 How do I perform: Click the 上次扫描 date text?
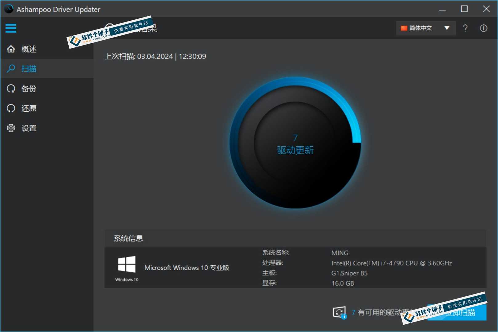coord(155,56)
